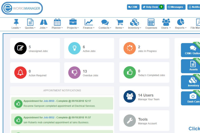This screenshot has height=133, width=200.
Task: Click the Unassigned Jobs edit icon
Action: pos(20,49)
